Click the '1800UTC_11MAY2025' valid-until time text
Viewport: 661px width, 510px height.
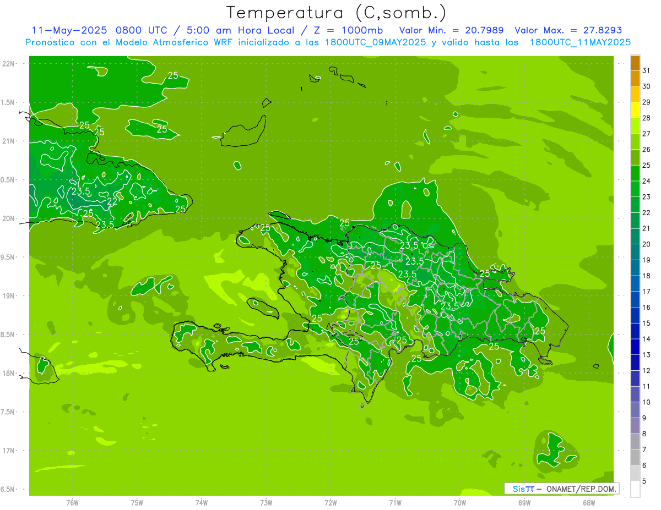(x=580, y=42)
